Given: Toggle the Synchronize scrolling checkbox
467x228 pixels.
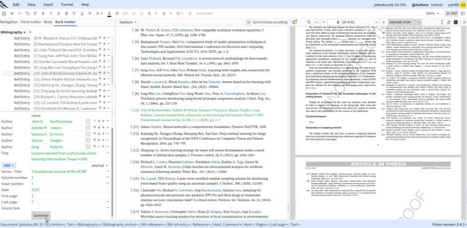Looking at the screenshot, I should coord(249,22).
